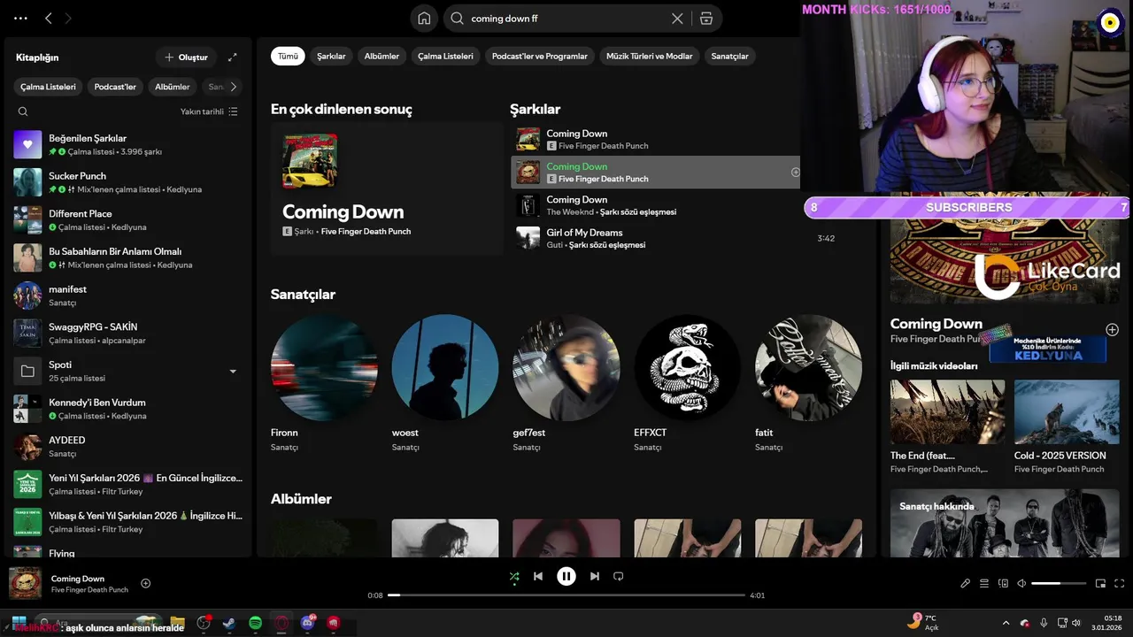Open the browse icon beside search
This screenshot has width=1133, height=637.
point(705,19)
